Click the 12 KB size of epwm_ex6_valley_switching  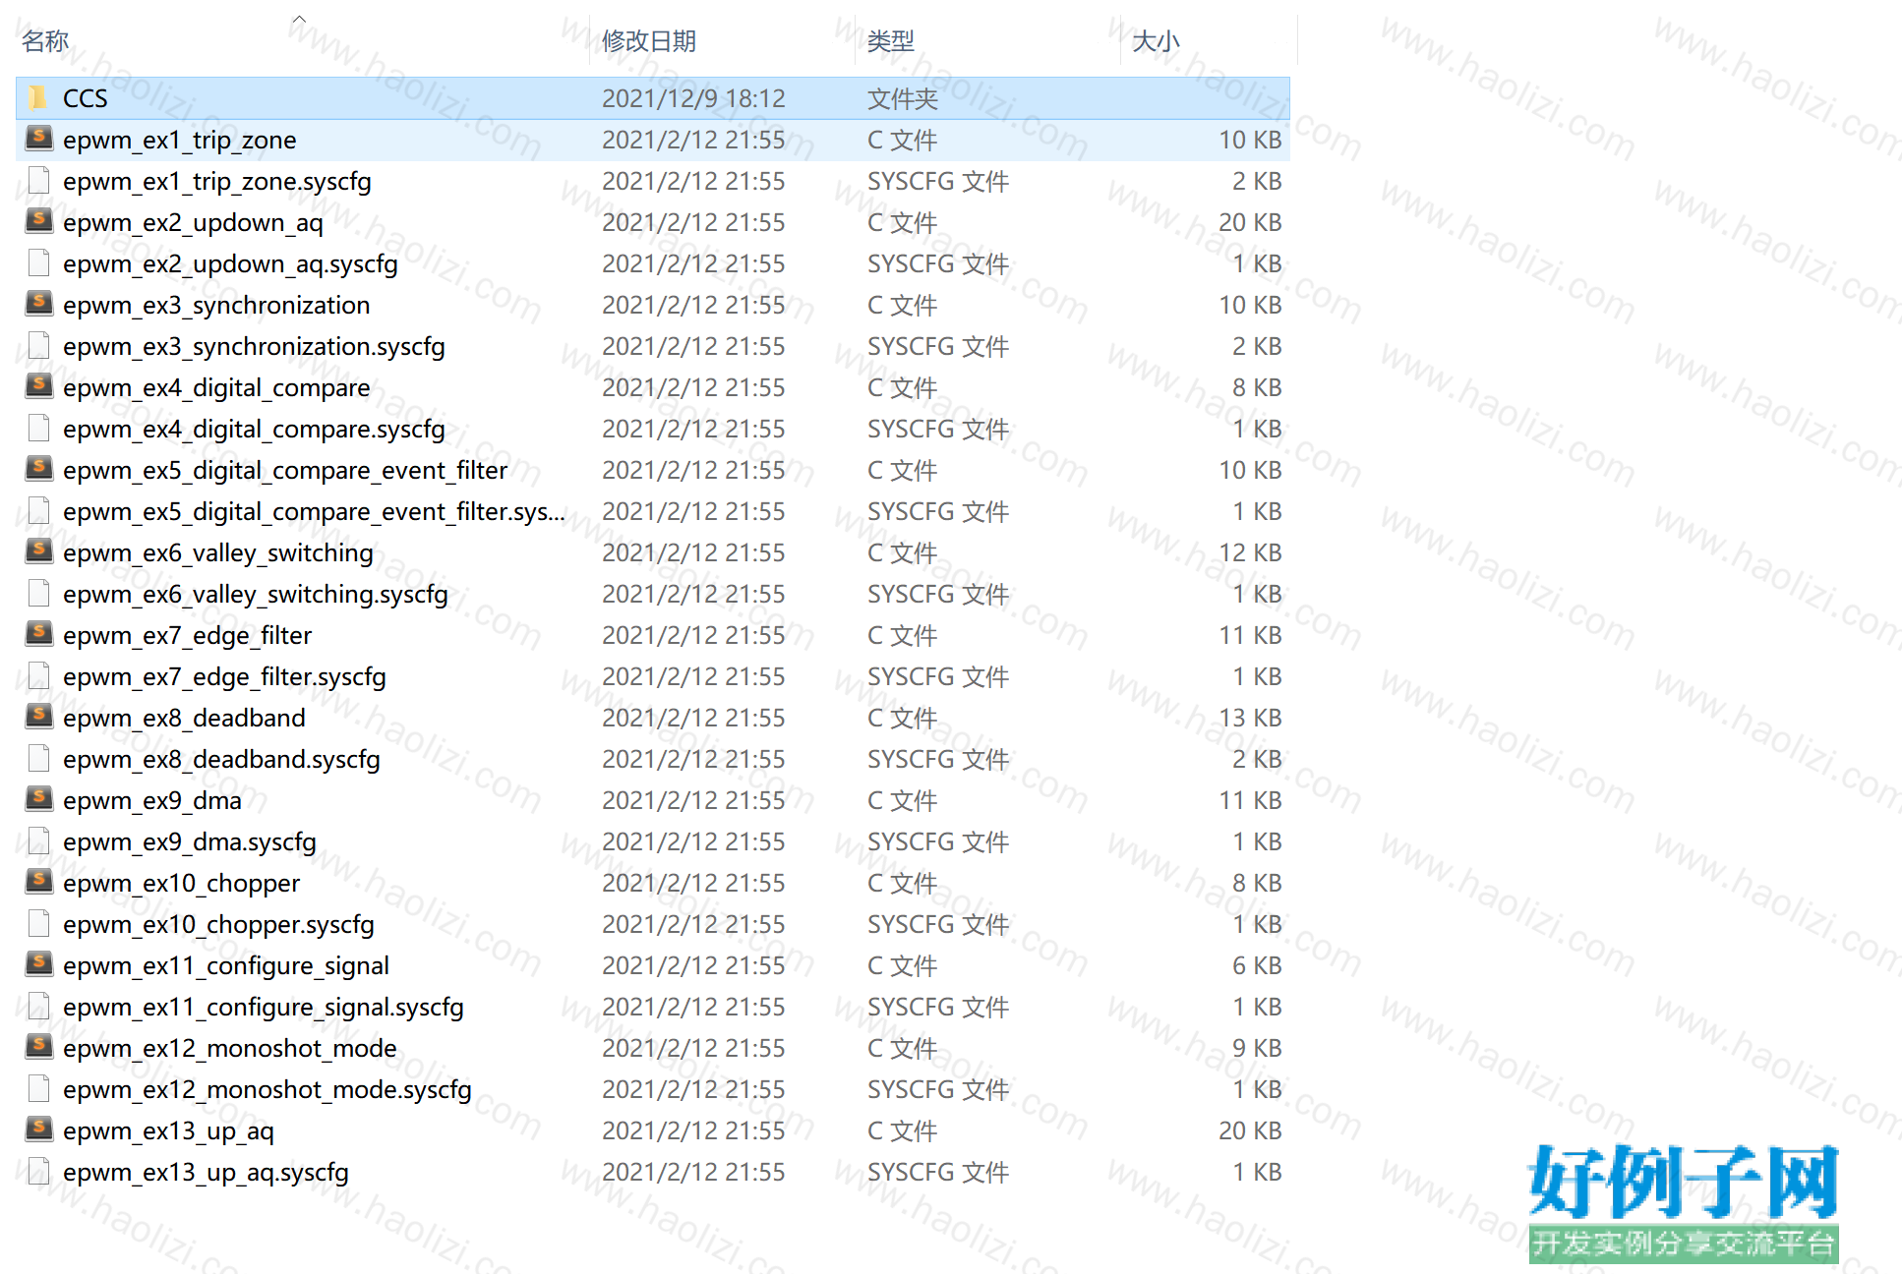(1250, 552)
